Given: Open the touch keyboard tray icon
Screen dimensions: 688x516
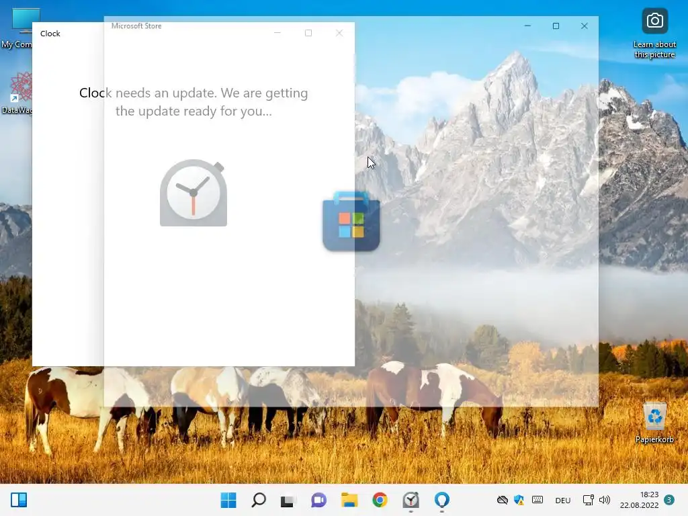Looking at the screenshot, I should click(x=537, y=500).
